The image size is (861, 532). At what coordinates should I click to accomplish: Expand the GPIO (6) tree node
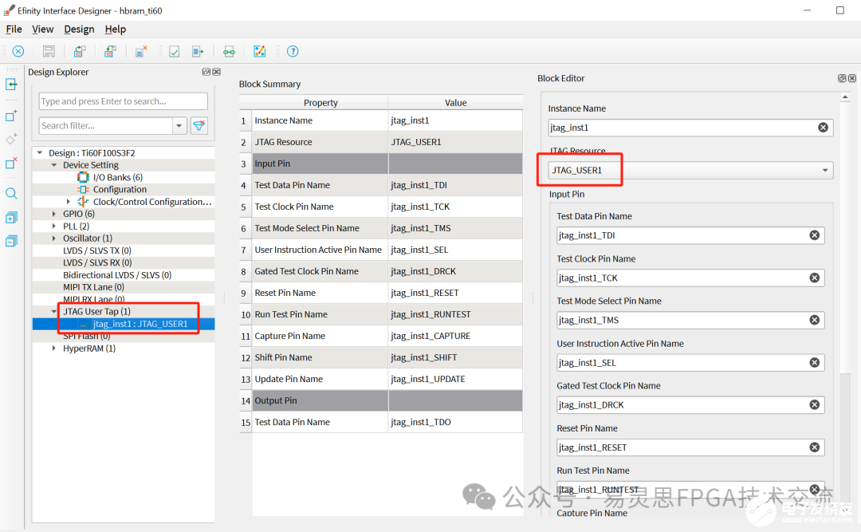(55, 214)
